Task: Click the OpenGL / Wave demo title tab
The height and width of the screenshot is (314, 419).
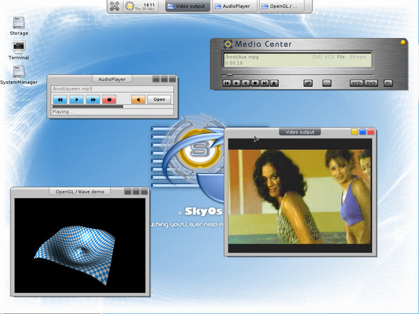Action: point(80,192)
